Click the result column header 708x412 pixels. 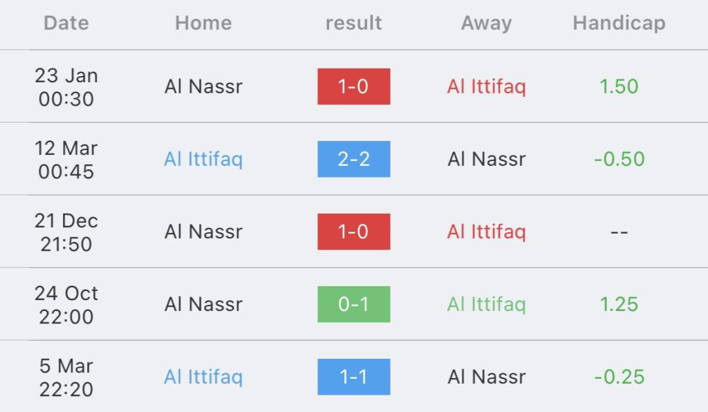353,23
